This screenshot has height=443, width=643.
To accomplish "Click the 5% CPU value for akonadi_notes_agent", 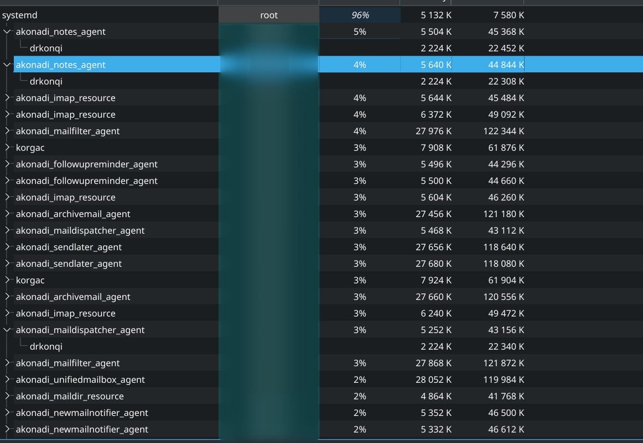I will [360, 31].
